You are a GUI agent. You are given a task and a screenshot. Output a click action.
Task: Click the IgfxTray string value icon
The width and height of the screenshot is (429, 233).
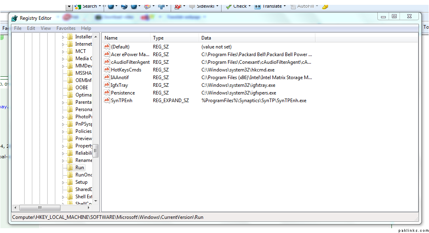pos(107,85)
